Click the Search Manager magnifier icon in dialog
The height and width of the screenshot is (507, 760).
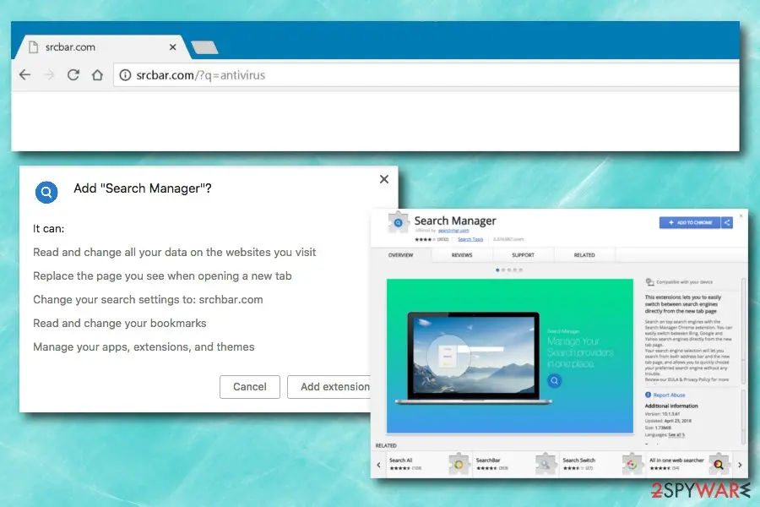46,192
